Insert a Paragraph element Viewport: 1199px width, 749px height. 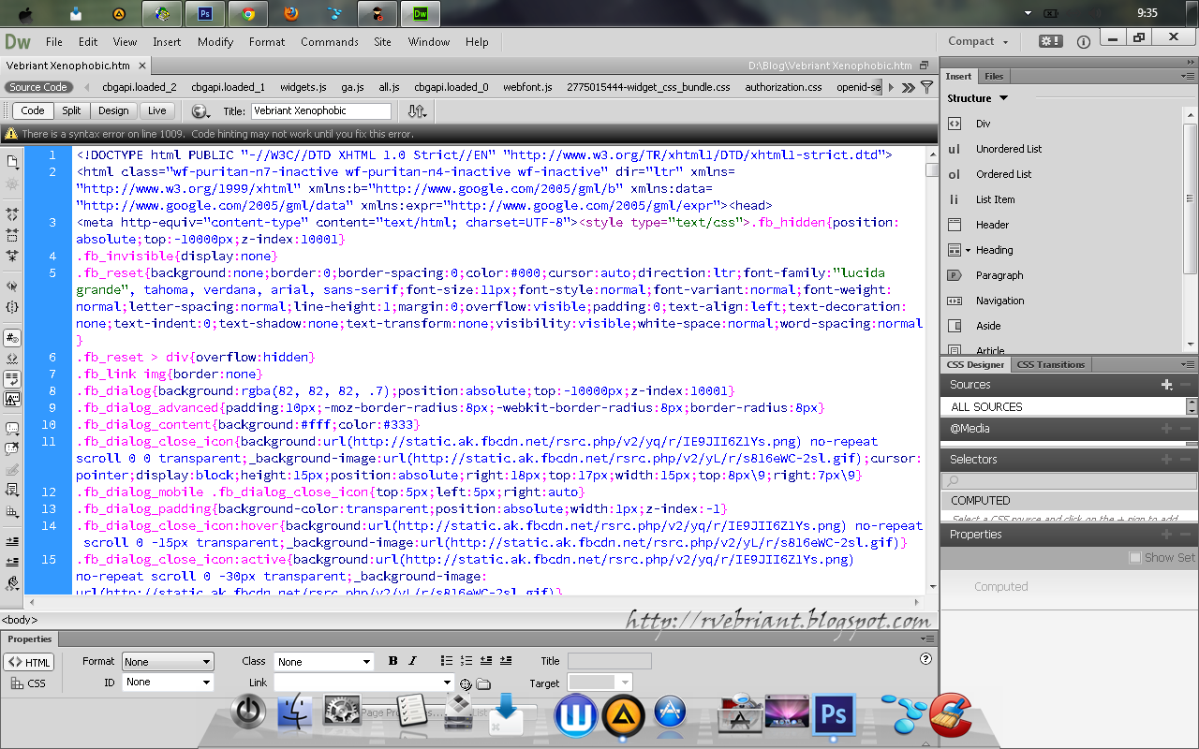[x=999, y=275]
